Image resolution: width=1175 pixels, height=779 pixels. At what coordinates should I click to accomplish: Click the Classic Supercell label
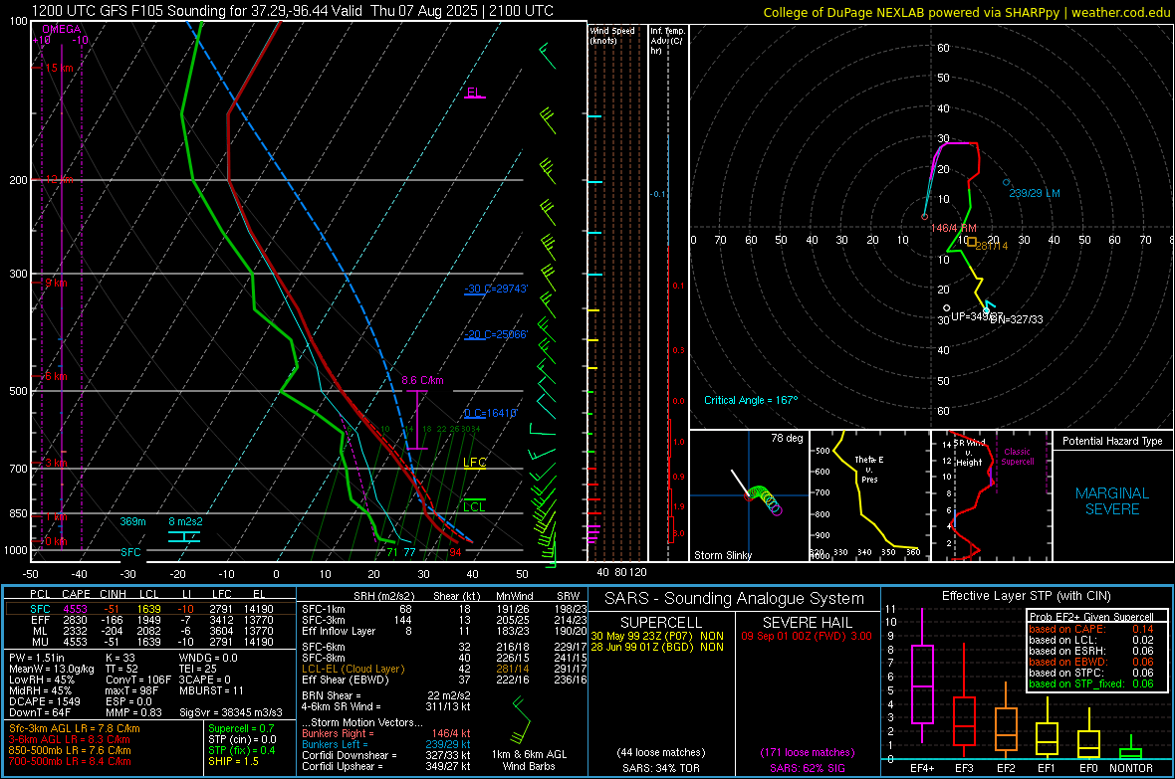[1018, 457]
